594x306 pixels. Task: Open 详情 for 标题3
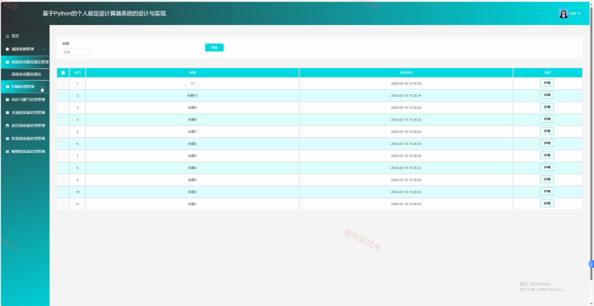547,179
